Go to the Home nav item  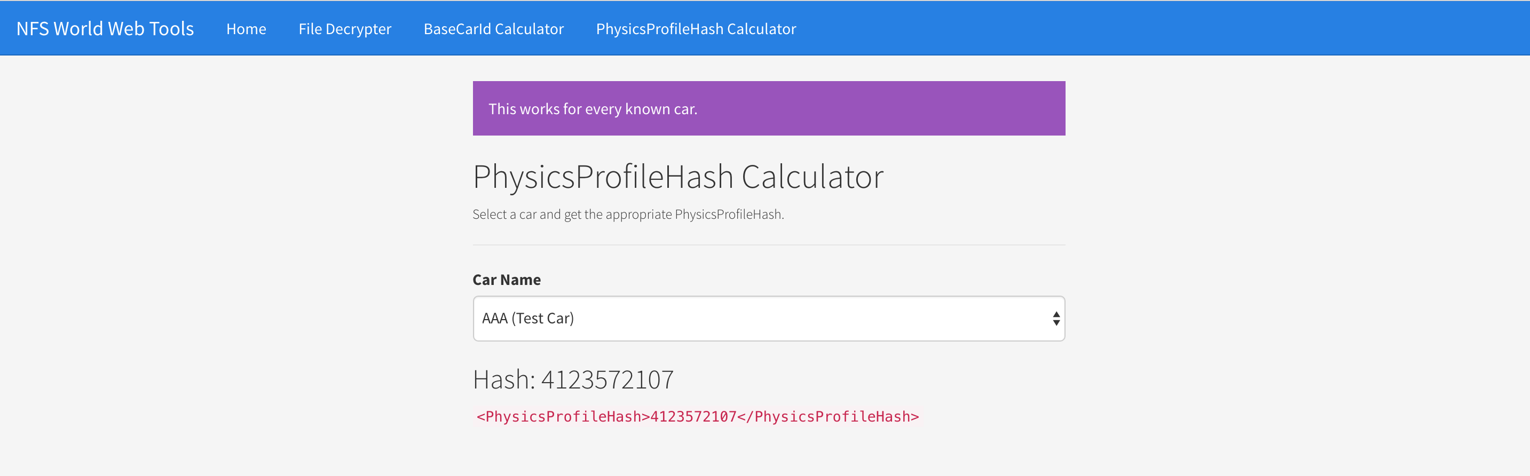pos(246,28)
